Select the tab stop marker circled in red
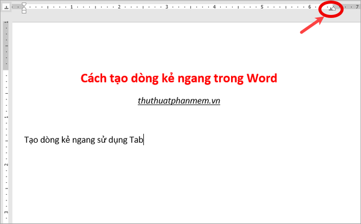 331,10
